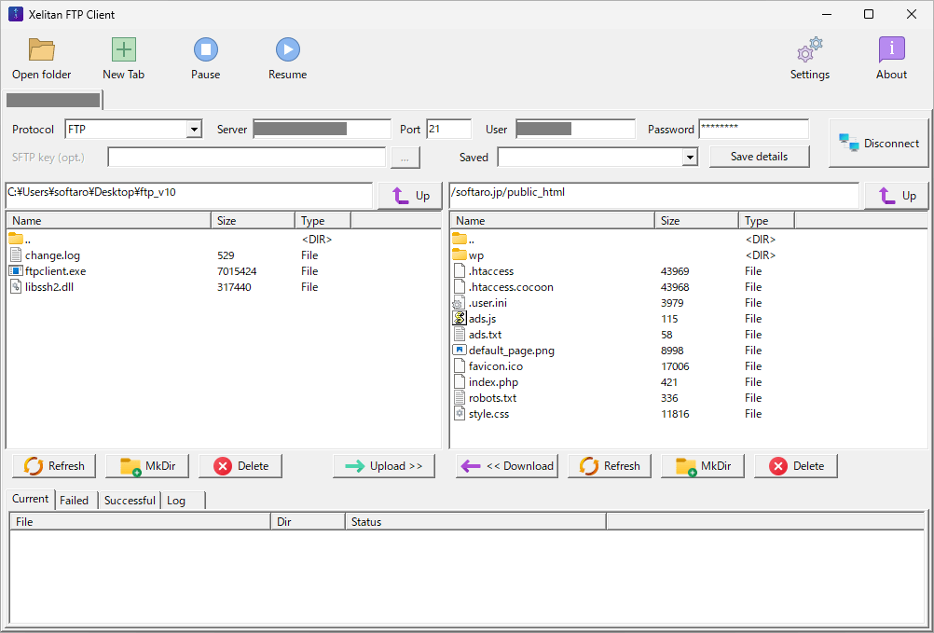Open the About dialog icon

[892, 50]
